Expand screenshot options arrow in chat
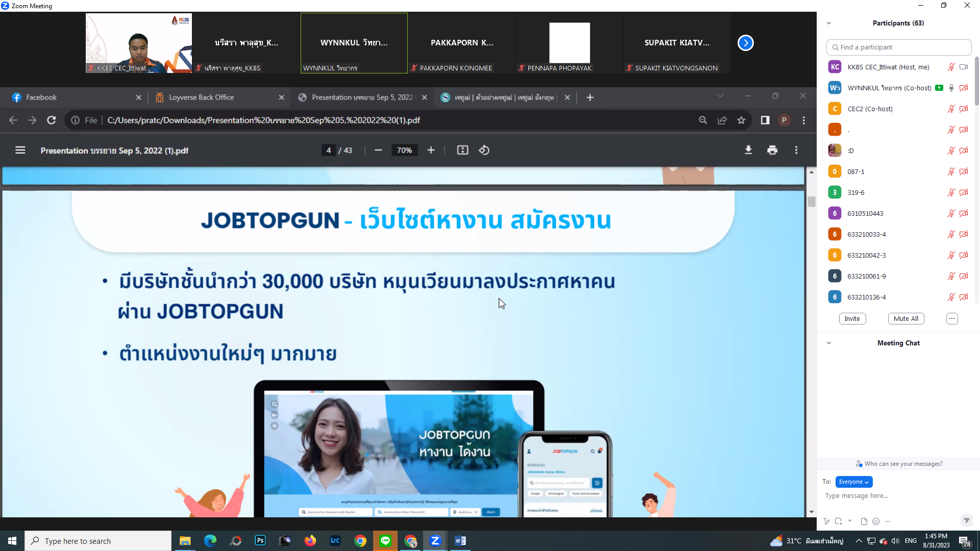 850,520
